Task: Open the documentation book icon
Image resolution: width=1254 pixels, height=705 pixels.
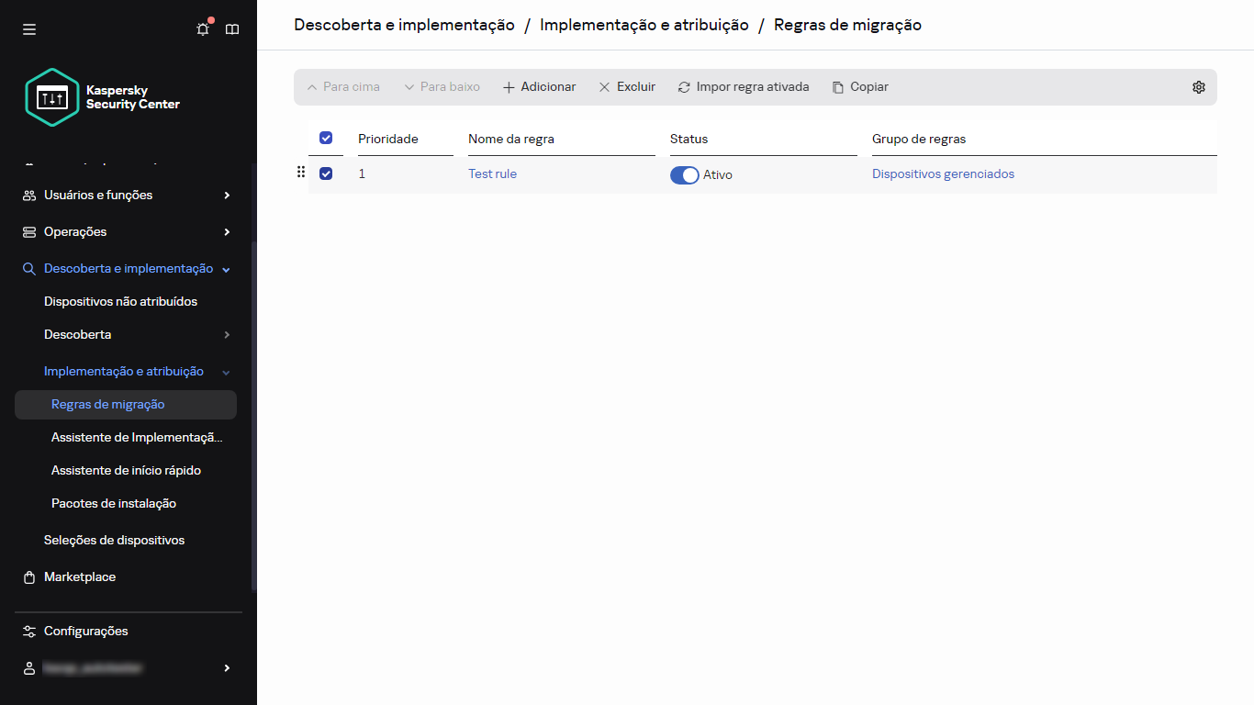Action: click(x=232, y=29)
